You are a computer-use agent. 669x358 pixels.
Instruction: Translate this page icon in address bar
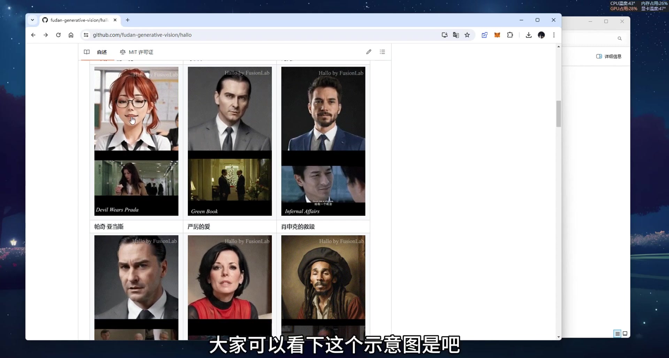click(x=456, y=35)
